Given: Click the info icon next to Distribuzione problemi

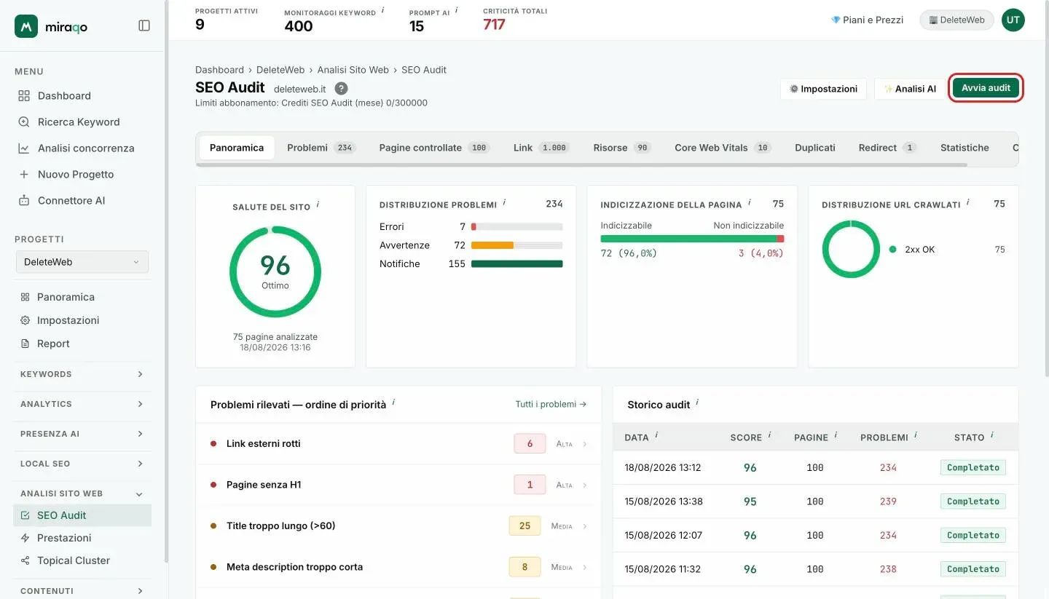Looking at the screenshot, I should (504, 203).
